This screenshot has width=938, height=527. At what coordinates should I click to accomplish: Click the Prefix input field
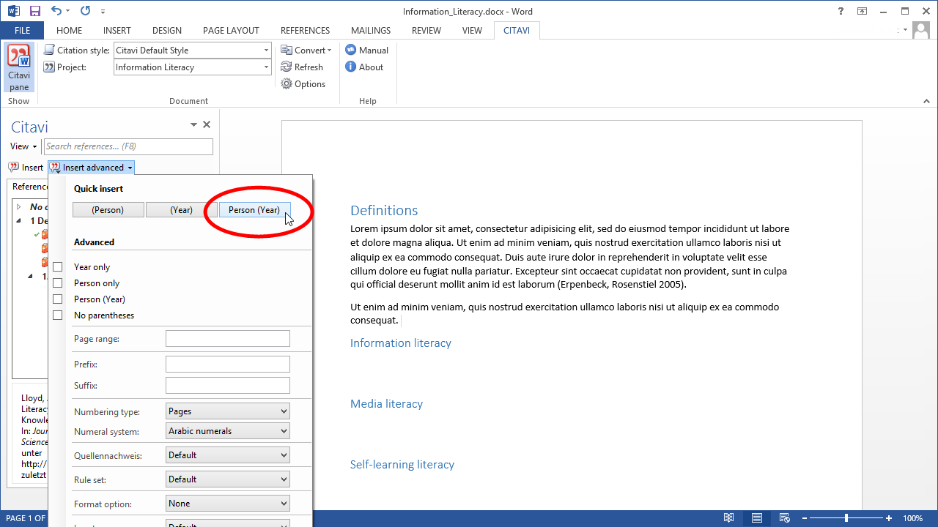click(x=228, y=364)
